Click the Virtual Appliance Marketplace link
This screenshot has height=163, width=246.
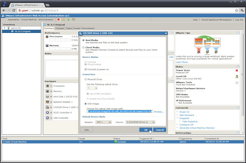tap(216, 20)
